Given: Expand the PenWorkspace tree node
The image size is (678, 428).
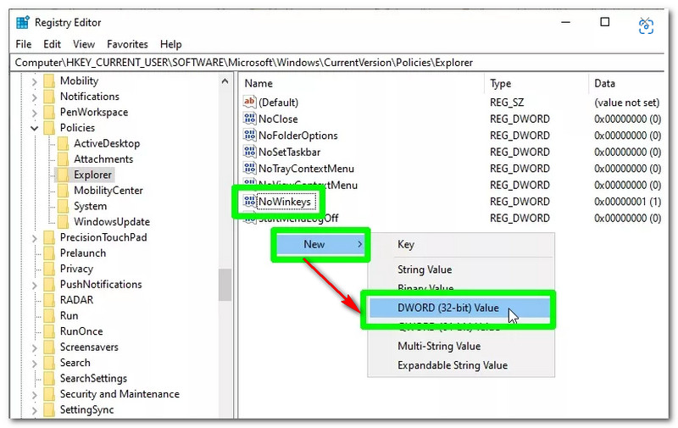Looking at the screenshot, I should tap(34, 113).
